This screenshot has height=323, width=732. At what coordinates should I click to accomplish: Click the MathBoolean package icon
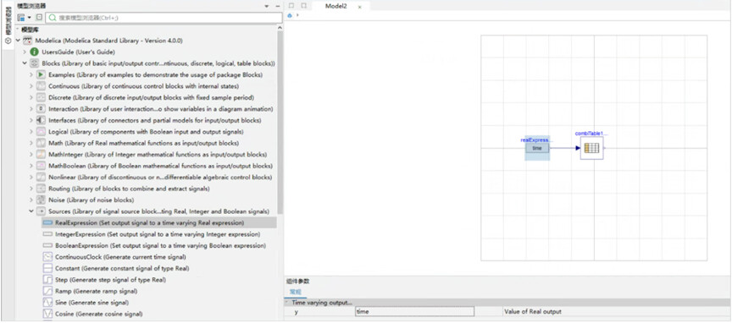tap(41, 166)
